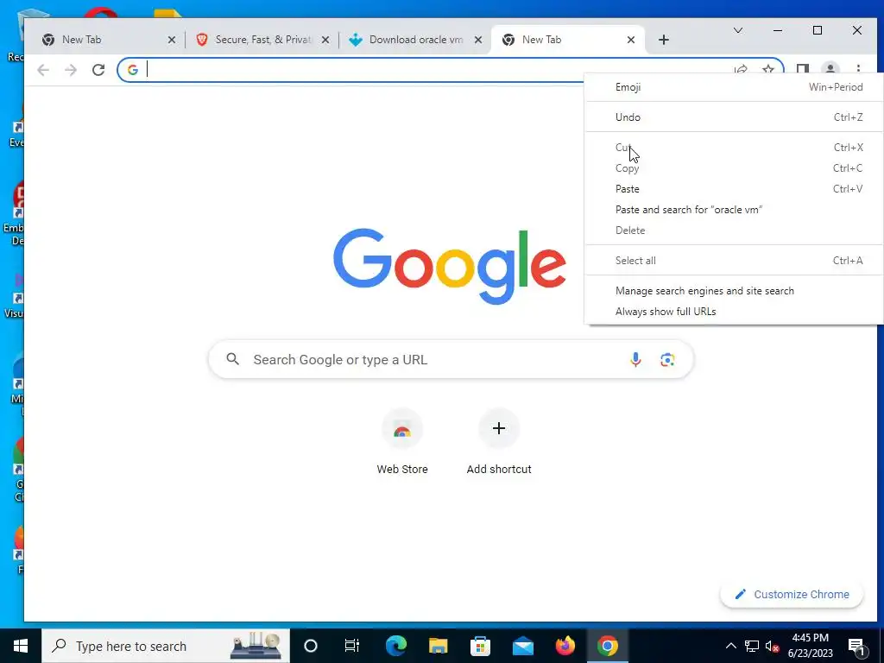The height and width of the screenshot is (663, 884).
Task: Switch to the Download oracle vm tab
Action: pos(414,40)
